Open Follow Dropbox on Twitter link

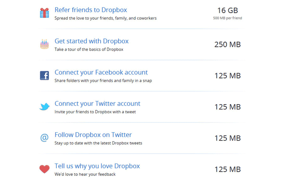[x=93, y=135]
